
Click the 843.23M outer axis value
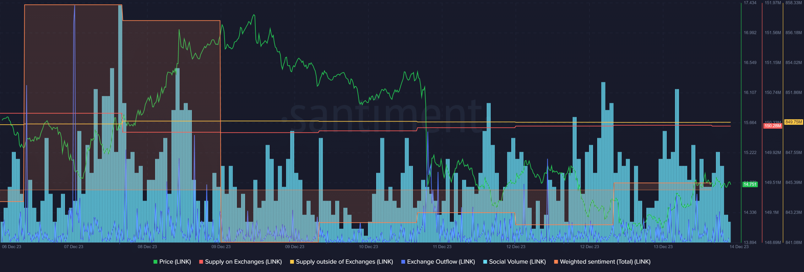[794, 212]
